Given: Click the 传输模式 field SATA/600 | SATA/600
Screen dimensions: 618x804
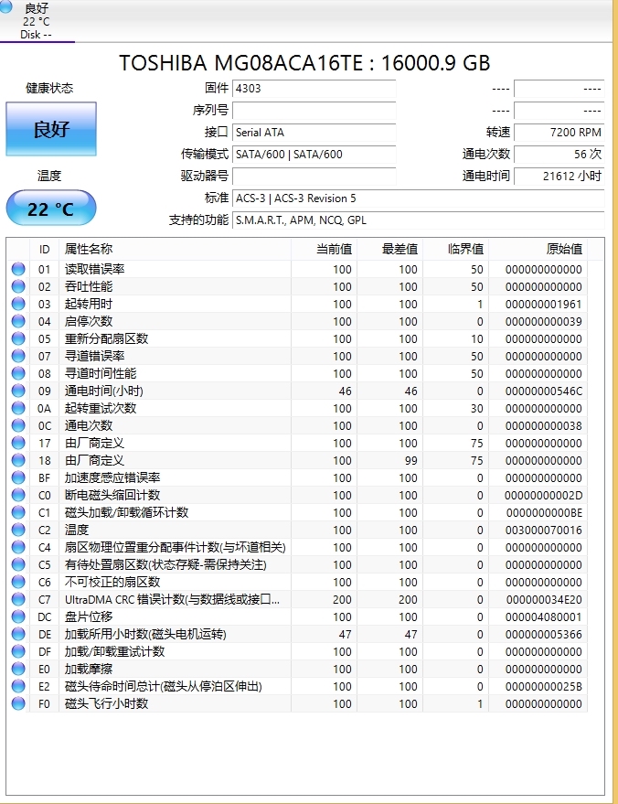Looking at the screenshot, I should tap(314, 155).
